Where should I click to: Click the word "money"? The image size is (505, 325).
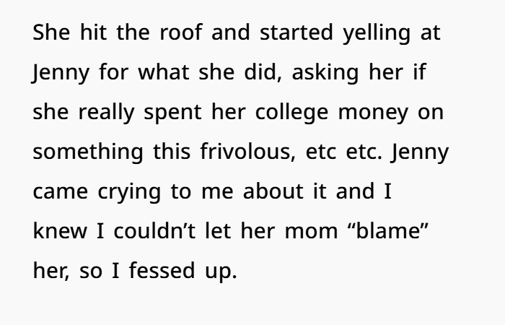(x=406, y=113)
